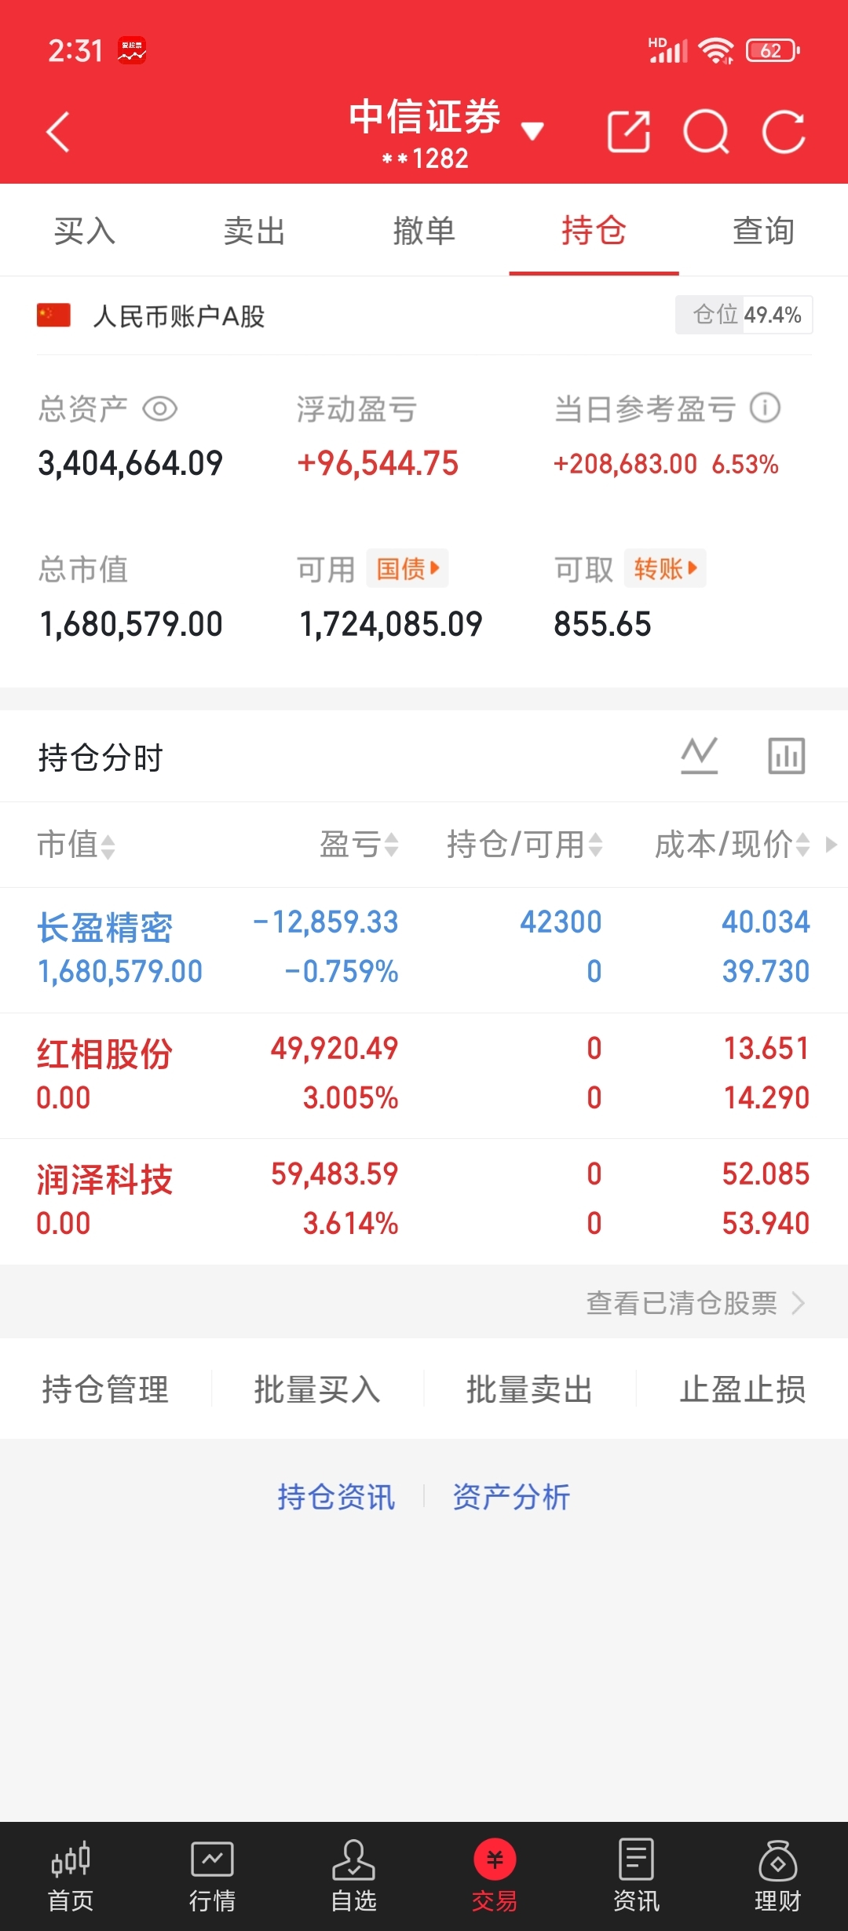This screenshot has width=848, height=1931.
Task: Tap 批量卖出 button
Action: pyautogui.click(x=530, y=1389)
